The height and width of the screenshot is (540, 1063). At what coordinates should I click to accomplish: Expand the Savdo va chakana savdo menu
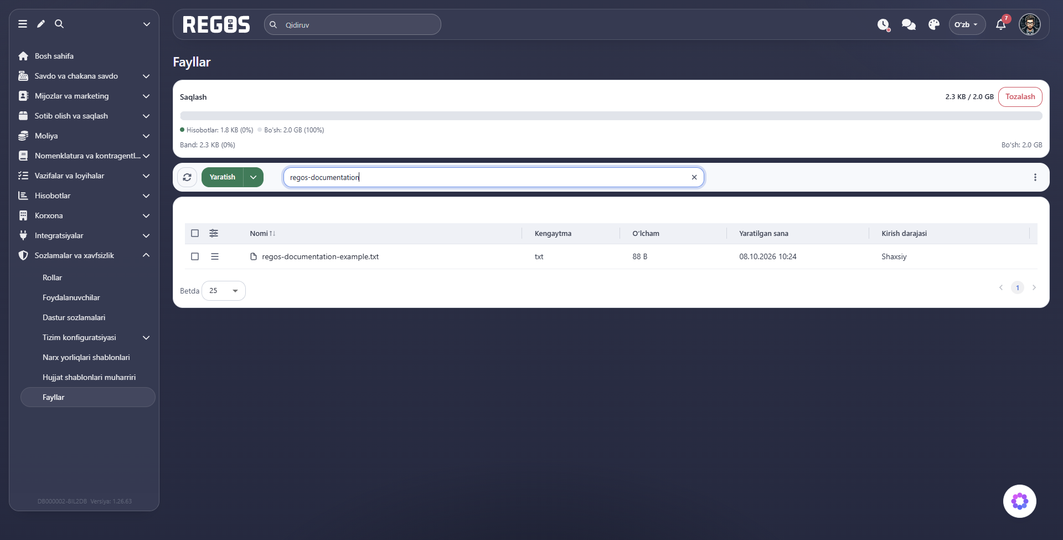[x=84, y=76]
